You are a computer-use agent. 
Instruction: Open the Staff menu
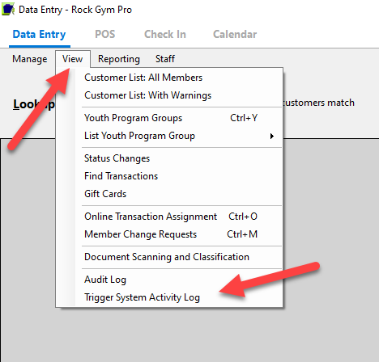click(x=165, y=59)
